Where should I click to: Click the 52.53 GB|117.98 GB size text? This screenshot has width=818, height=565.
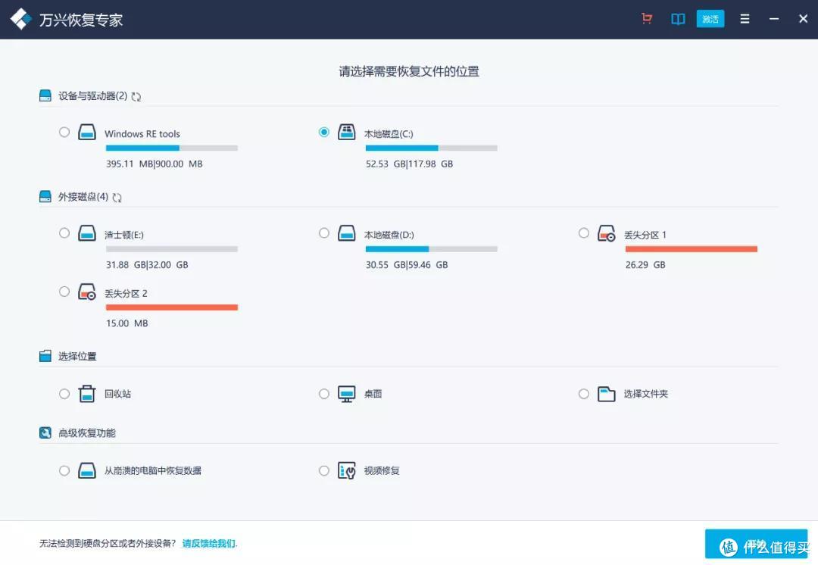click(410, 164)
